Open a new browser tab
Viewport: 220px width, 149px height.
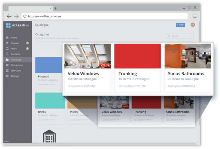[55, 8]
